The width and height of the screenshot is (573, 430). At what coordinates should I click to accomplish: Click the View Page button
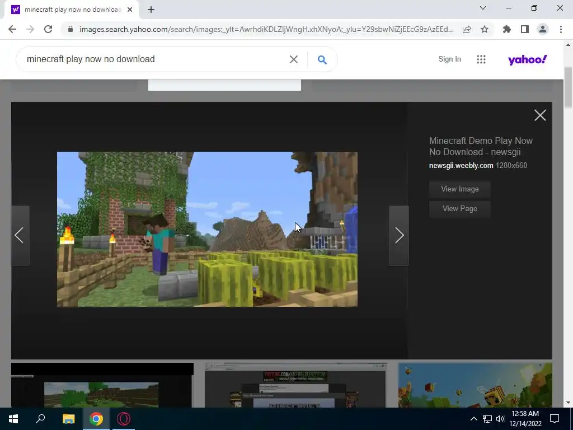[460, 209]
